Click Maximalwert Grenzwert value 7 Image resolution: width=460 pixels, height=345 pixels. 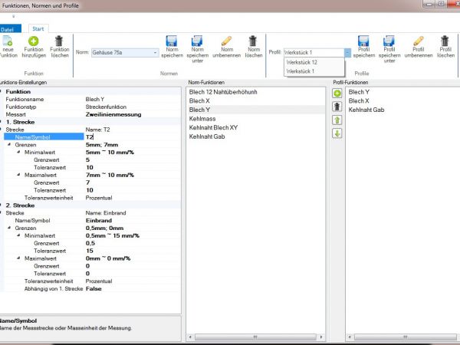[87, 182]
